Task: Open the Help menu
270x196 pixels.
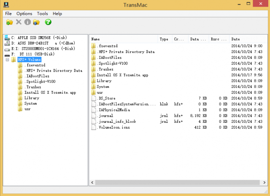Action: coord(57,13)
